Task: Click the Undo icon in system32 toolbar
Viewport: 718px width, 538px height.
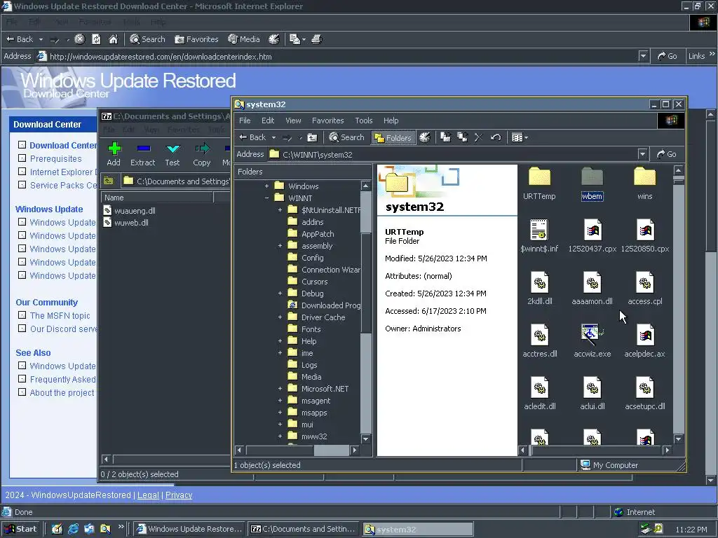Action: tap(496, 137)
